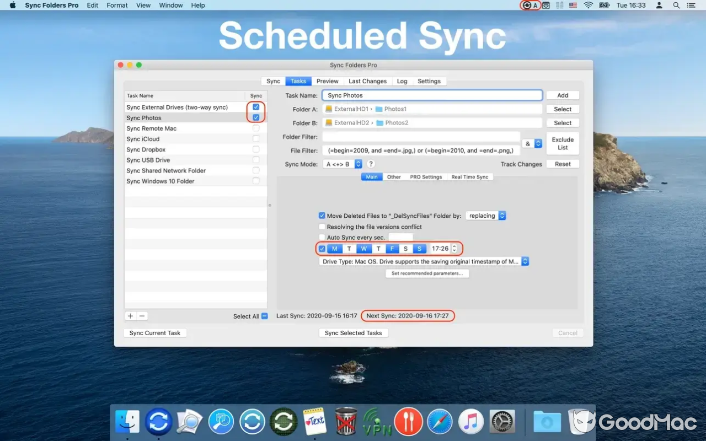Switch to the Last Changes tab
706x441 pixels.
tap(367, 80)
